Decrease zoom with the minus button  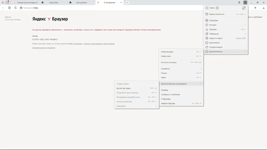pos(207,8)
